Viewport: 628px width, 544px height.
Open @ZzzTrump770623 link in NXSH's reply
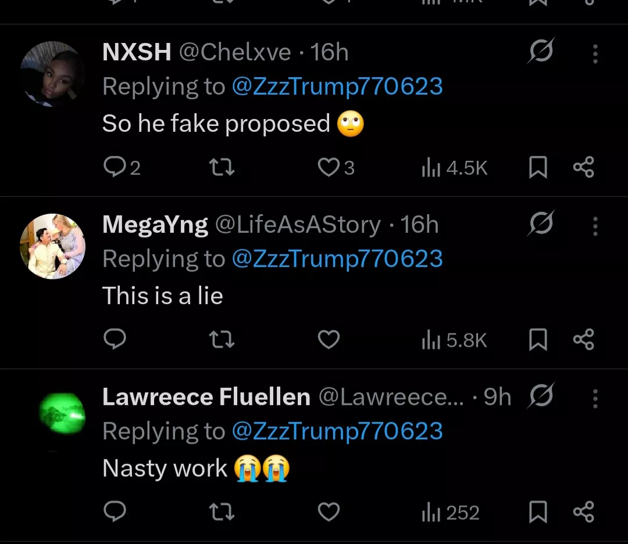click(337, 87)
